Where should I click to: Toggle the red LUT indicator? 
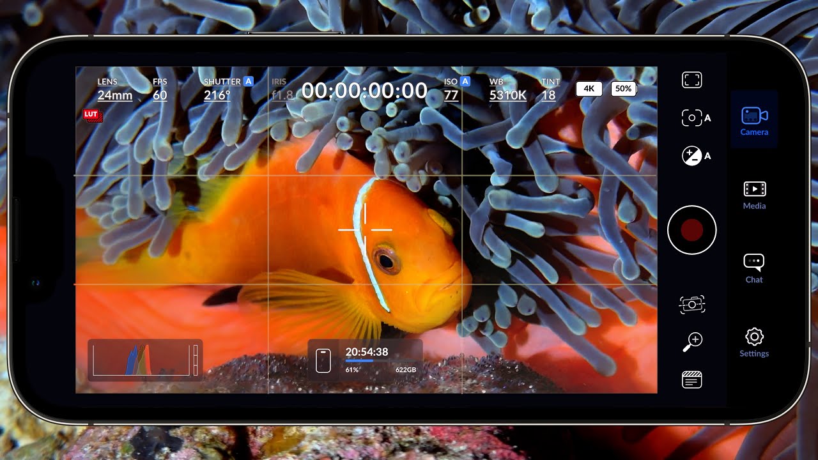[92, 115]
